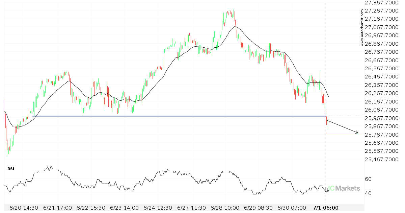Screen dimensions: 405x213
Task: Click the 26,867.7000 price axis label
Action: (382, 44)
